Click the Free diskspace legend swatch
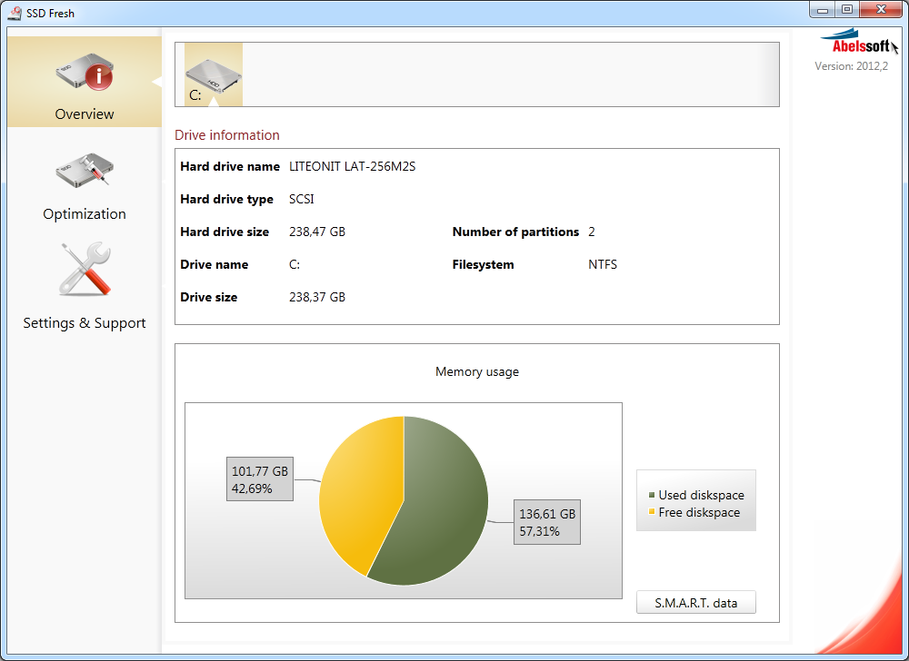This screenshot has height=661, width=909. click(x=652, y=513)
